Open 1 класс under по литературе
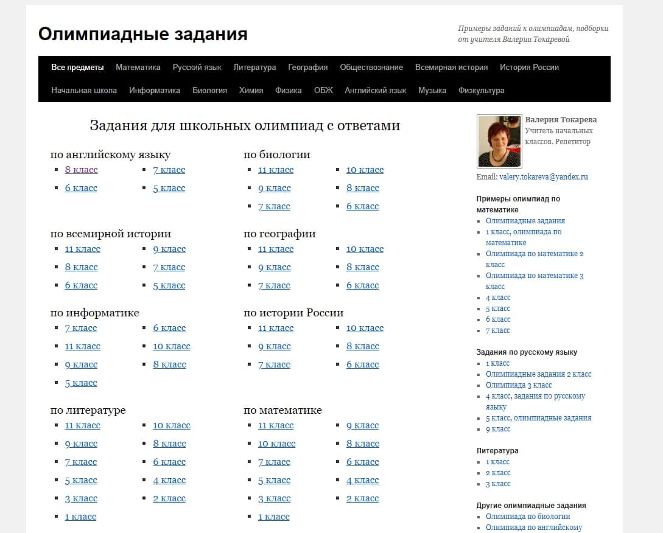This screenshot has width=663, height=533. 80,517
